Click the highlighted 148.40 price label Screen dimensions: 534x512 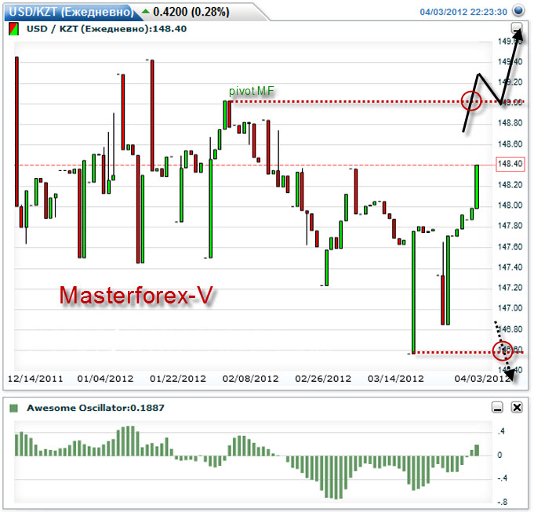click(510, 164)
